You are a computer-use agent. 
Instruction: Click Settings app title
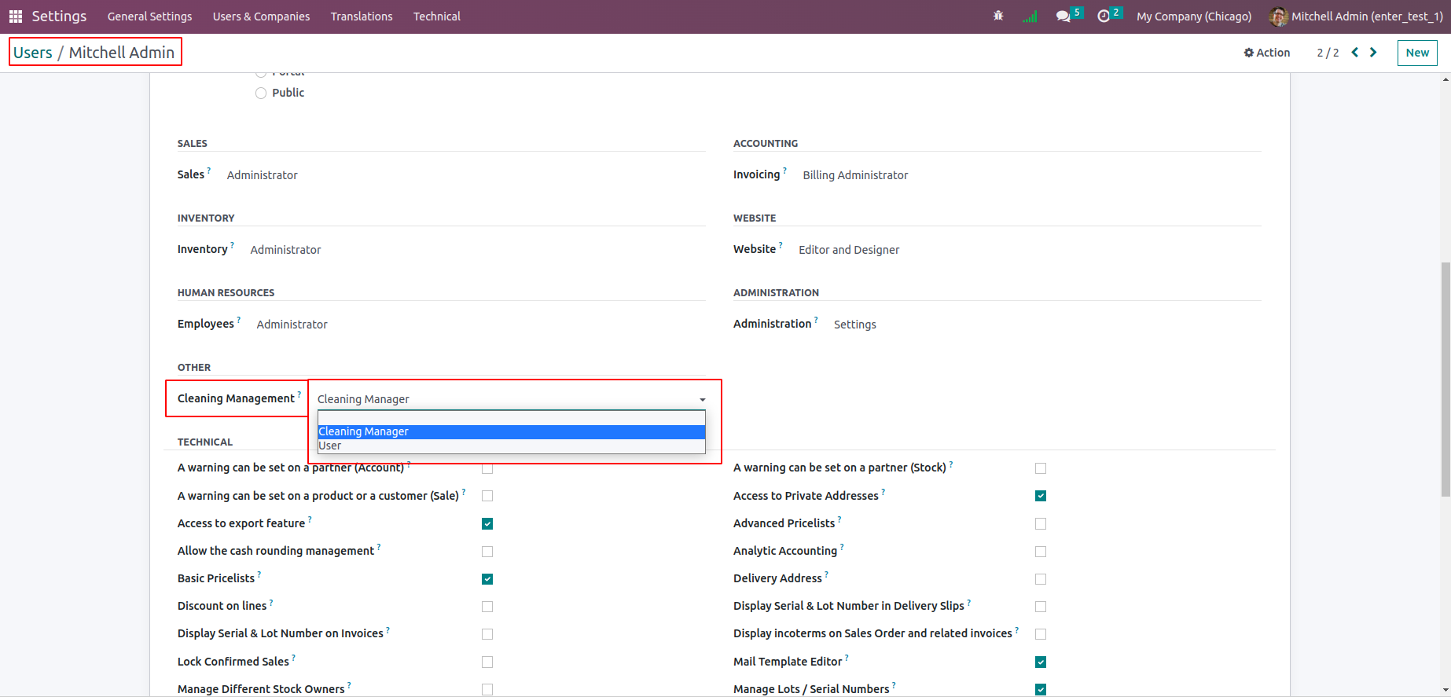point(59,17)
